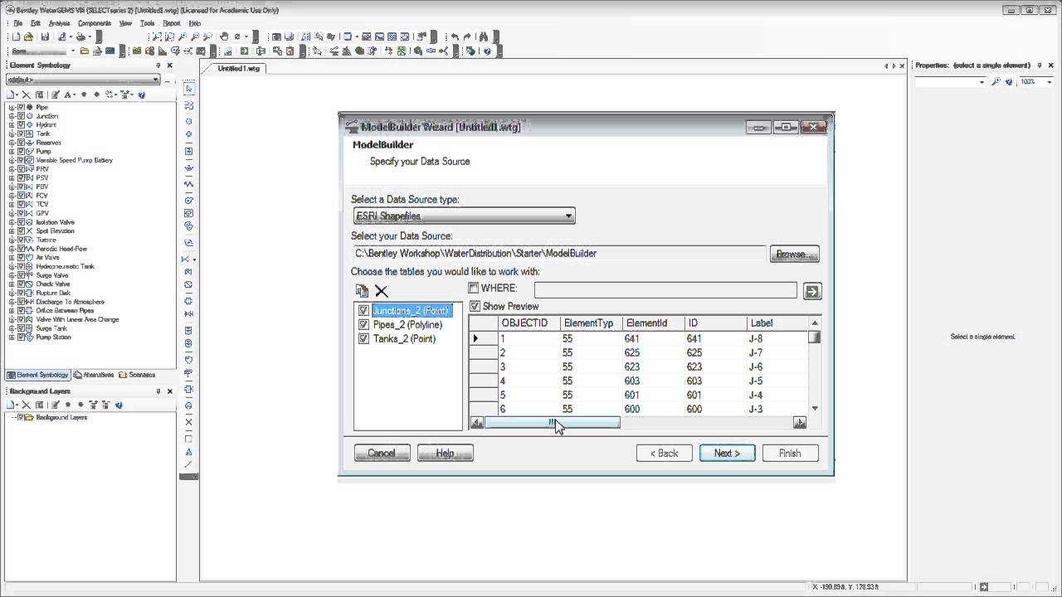
Task: Click the Print icon in main toolbar
Action: (81, 36)
